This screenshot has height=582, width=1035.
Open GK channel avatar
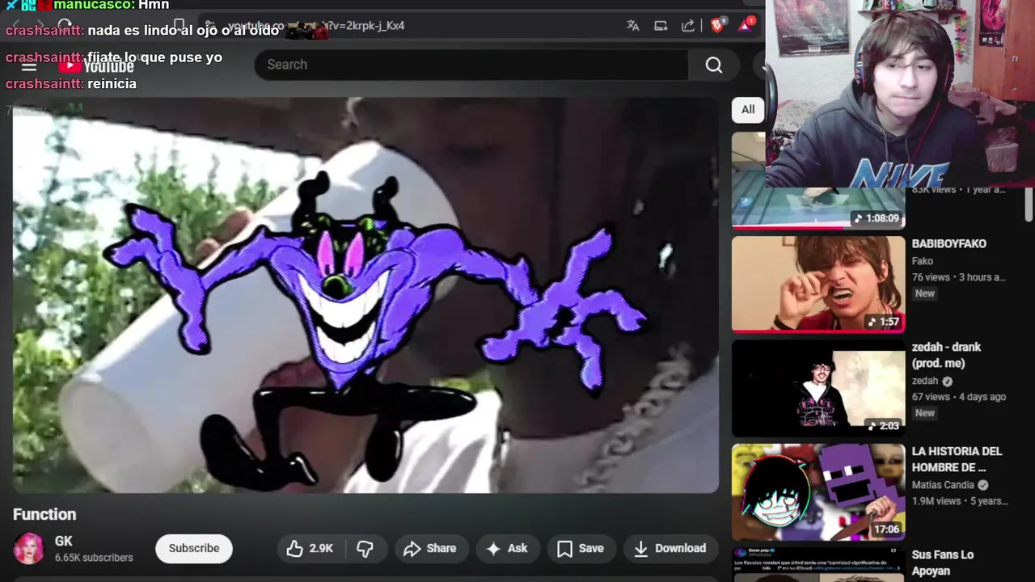[29, 548]
